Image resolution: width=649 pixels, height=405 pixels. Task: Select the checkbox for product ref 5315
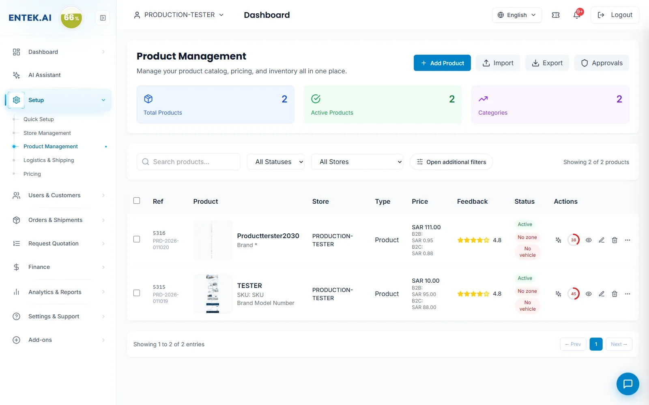pyautogui.click(x=137, y=293)
